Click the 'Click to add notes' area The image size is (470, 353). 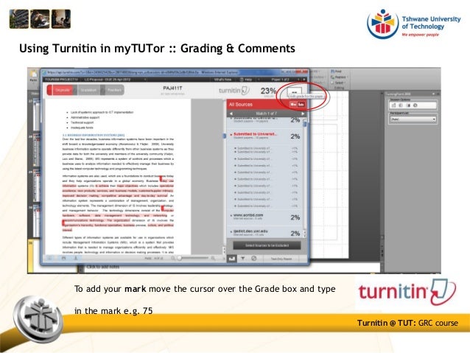(x=103, y=267)
